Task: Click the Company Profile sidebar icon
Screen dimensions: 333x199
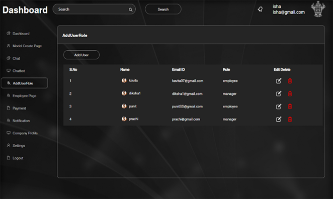Action: [x=9, y=133]
